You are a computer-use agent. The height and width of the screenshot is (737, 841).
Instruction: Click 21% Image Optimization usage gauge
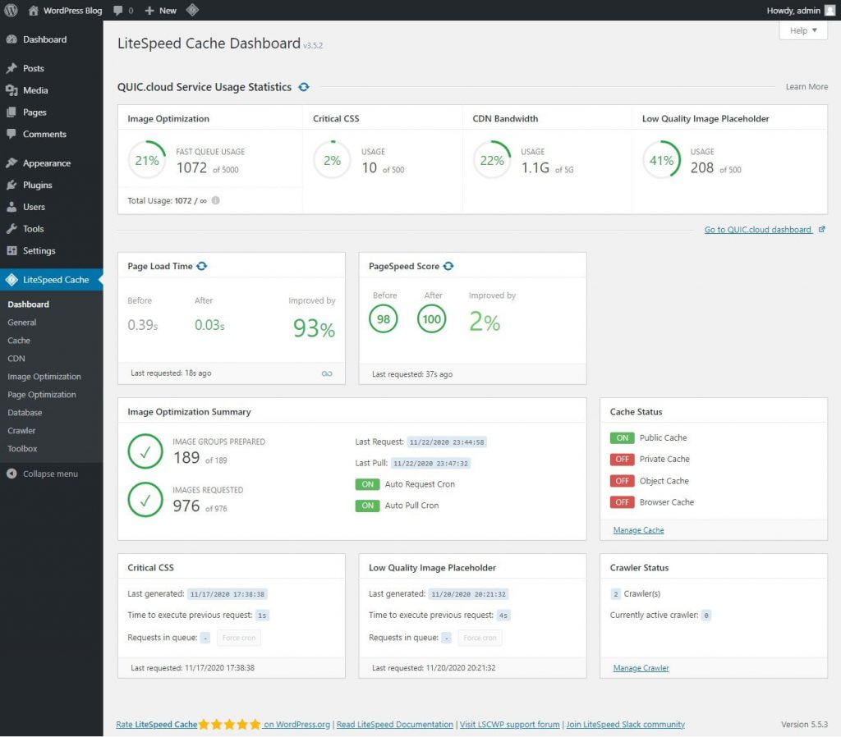pyautogui.click(x=146, y=160)
